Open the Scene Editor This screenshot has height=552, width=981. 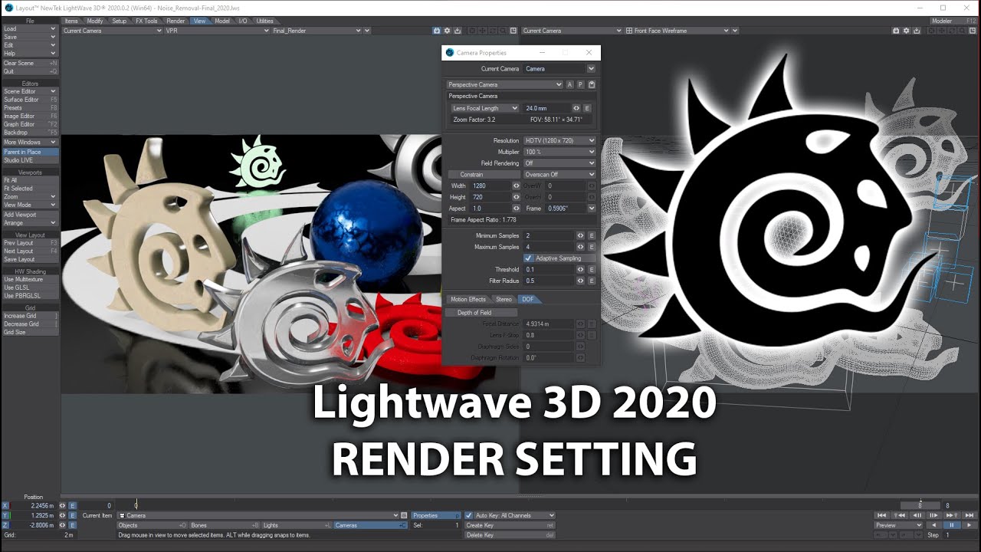tap(30, 91)
